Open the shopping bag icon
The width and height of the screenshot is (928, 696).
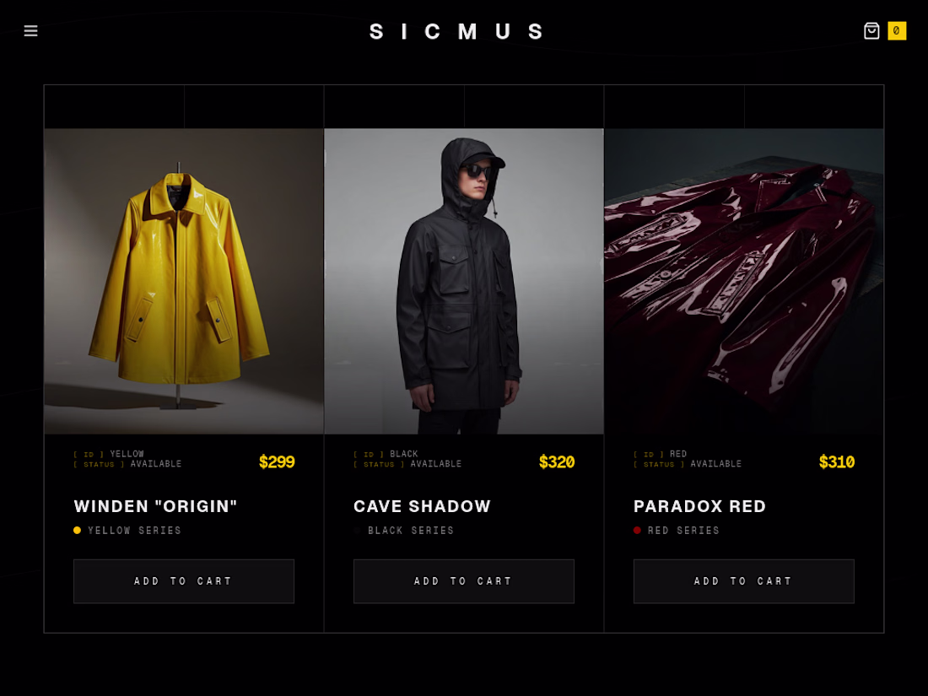click(871, 30)
